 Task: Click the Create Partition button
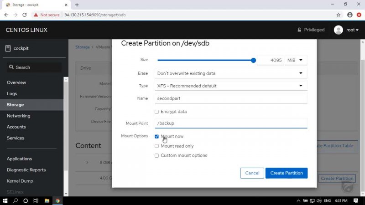pyautogui.click(x=286, y=173)
